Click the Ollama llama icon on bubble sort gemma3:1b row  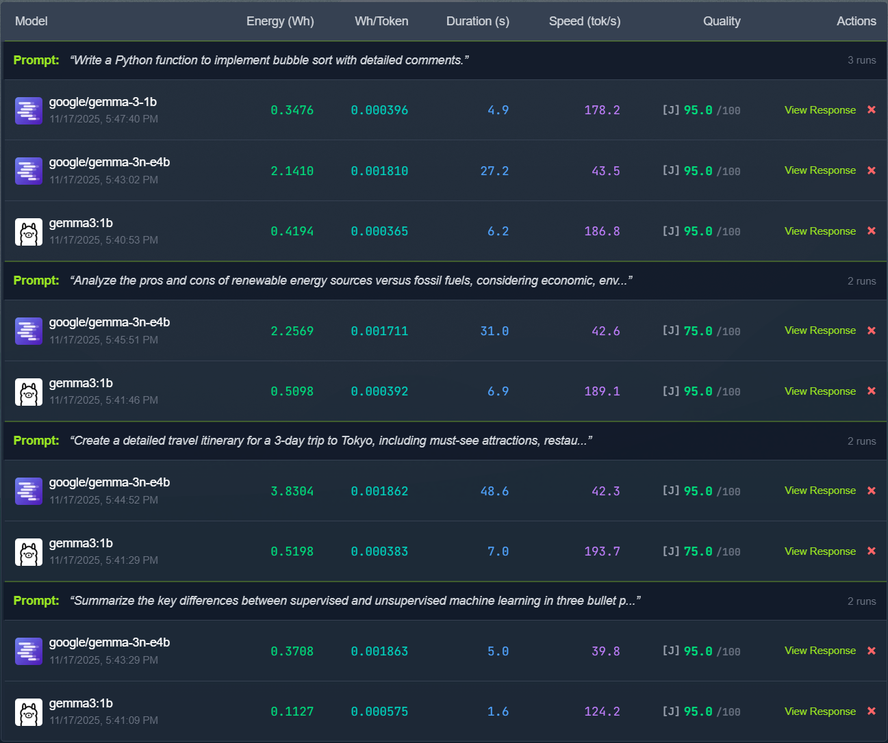tap(28, 231)
